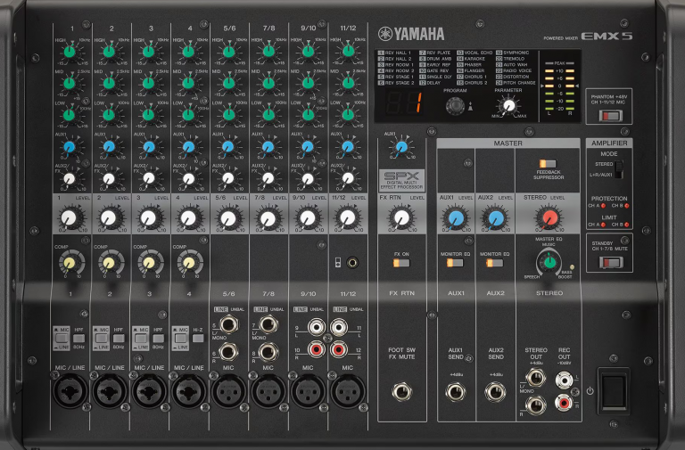The image size is (685, 450).
Task: Click the FOOT SW FX MUTE jack
Action: (x=401, y=391)
